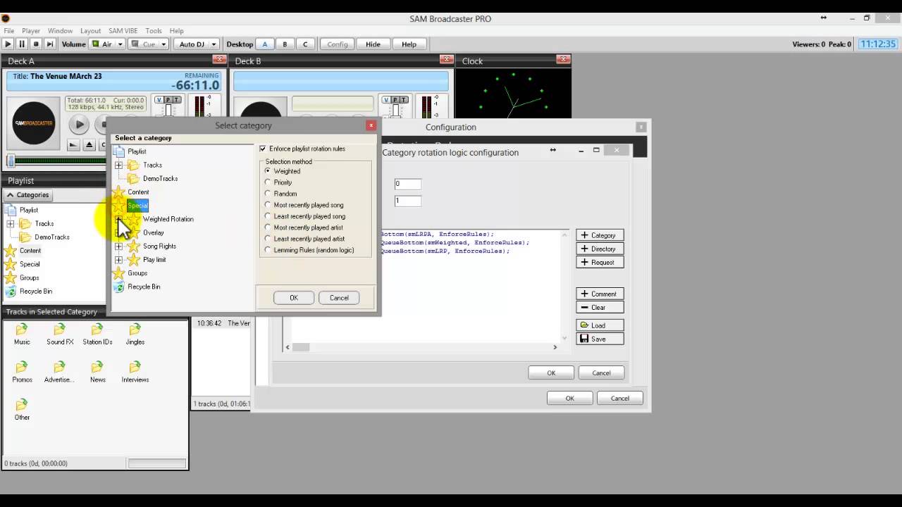Open the Jingles category folder
Screen dimensions: 902x507
(x=135, y=334)
